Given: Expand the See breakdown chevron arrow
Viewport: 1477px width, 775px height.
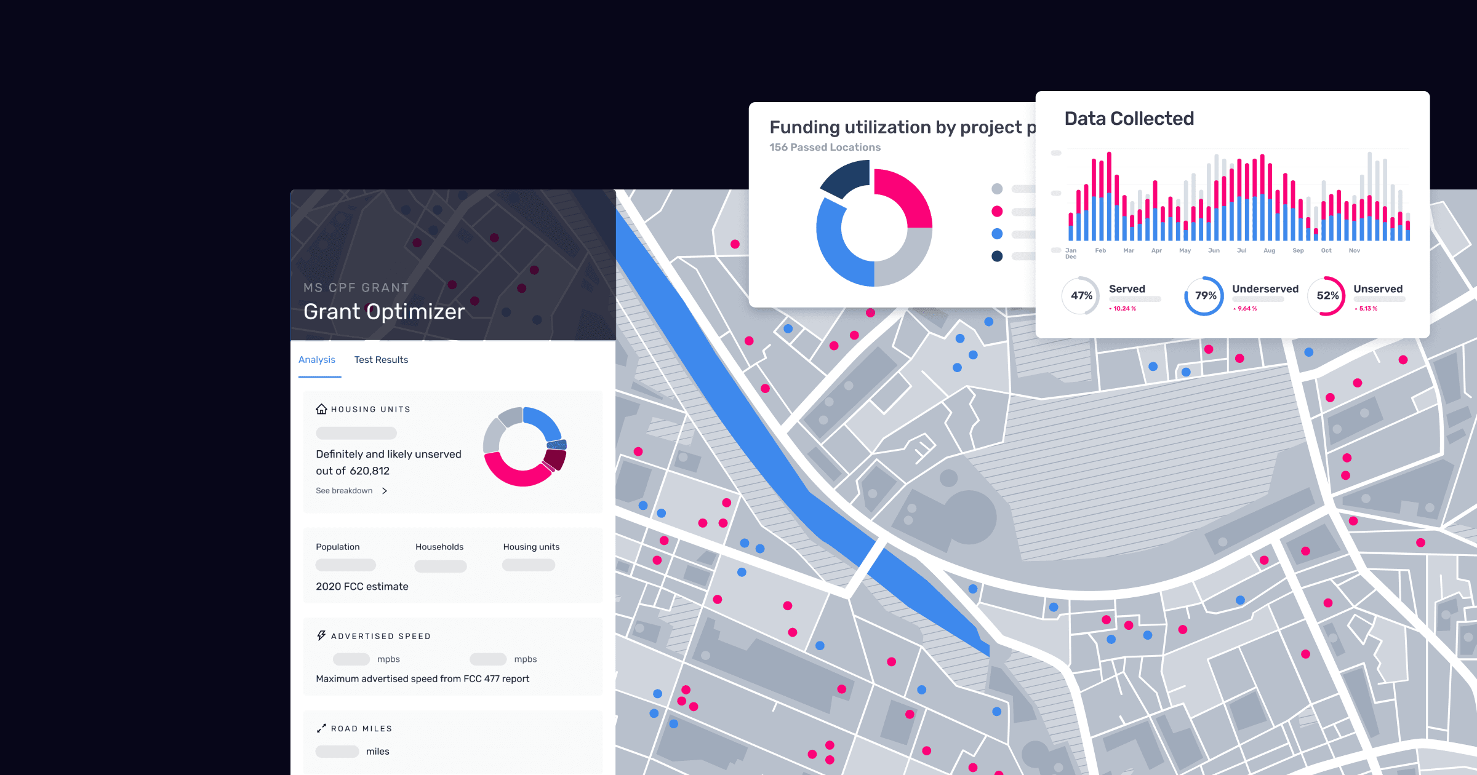Looking at the screenshot, I should point(385,491).
